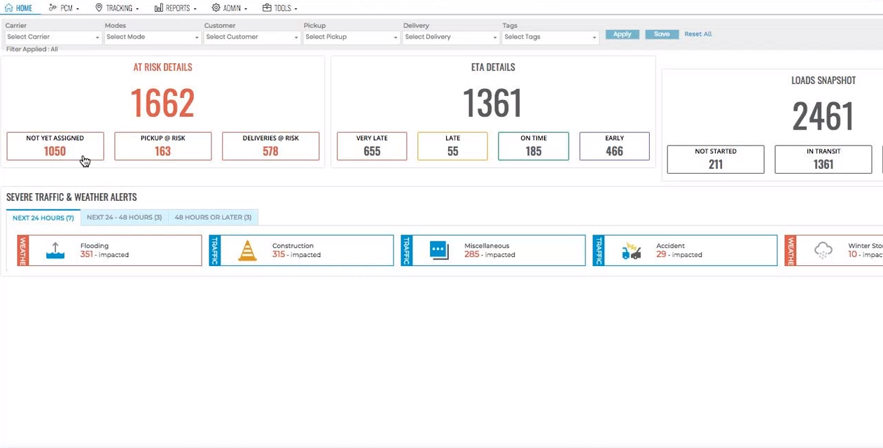This screenshot has height=448, width=883.
Task: Open the On Time 185 tile
Action: [534, 146]
